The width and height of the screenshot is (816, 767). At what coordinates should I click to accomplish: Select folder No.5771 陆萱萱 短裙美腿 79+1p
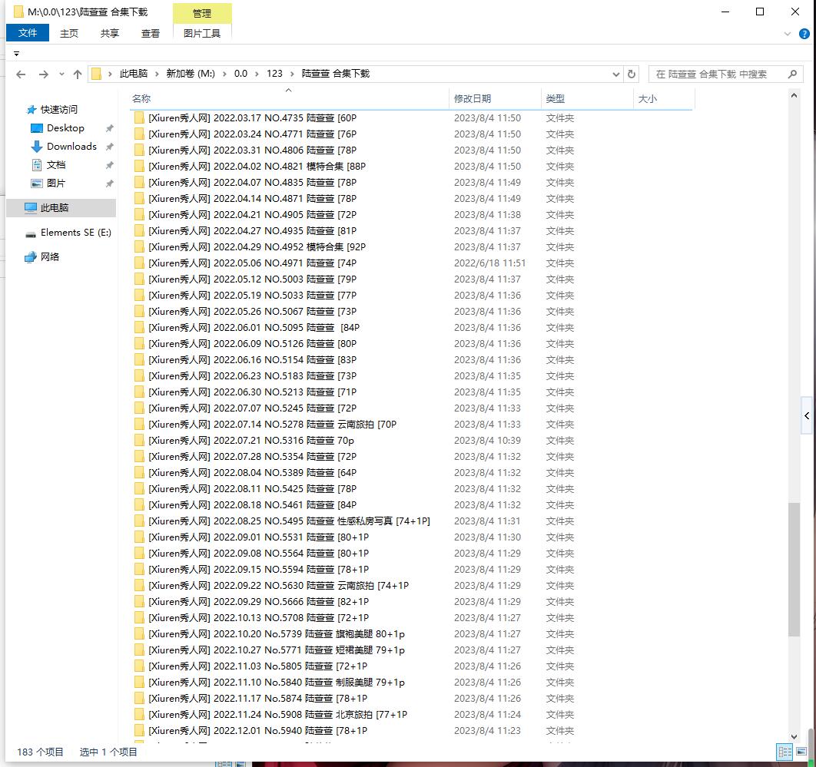pyautogui.click(x=277, y=650)
